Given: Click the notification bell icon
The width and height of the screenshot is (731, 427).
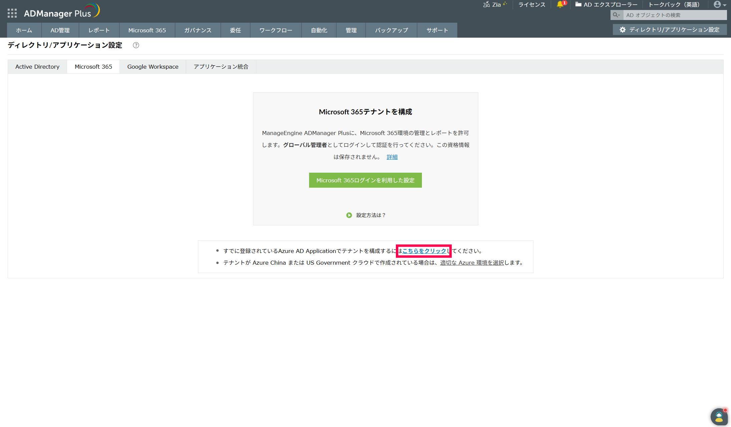Looking at the screenshot, I should [x=560, y=5].
